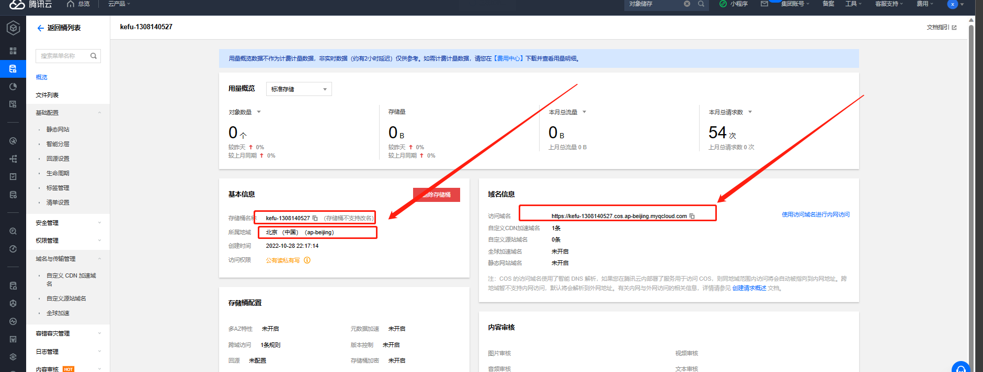Clear the 对象储存 search field text
The width and height of the screenshot is (983, 372).
click(687, 4)
